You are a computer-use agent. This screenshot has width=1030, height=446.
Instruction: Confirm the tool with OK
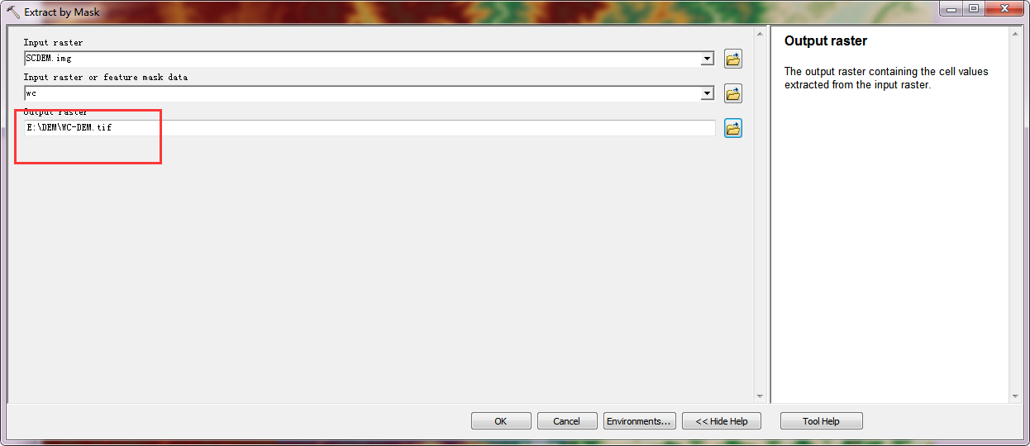click(501, 421)
